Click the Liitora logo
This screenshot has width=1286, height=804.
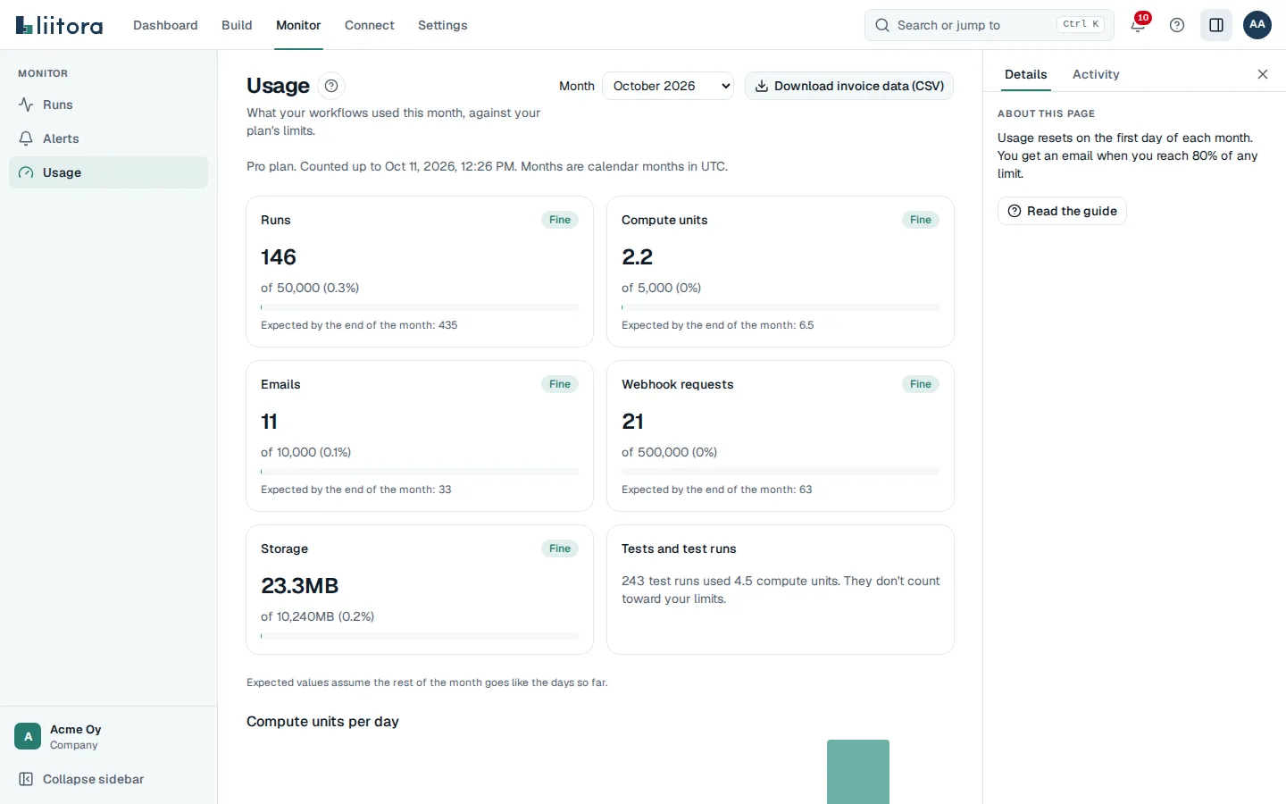tap(59, 25)
